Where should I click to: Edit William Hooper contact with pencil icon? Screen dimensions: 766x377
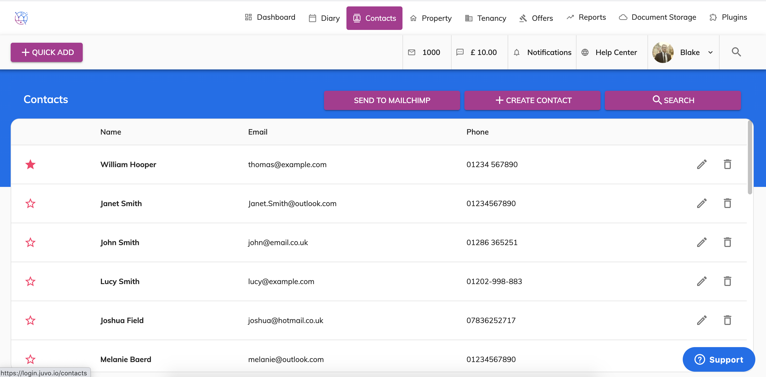coord(701,164)
